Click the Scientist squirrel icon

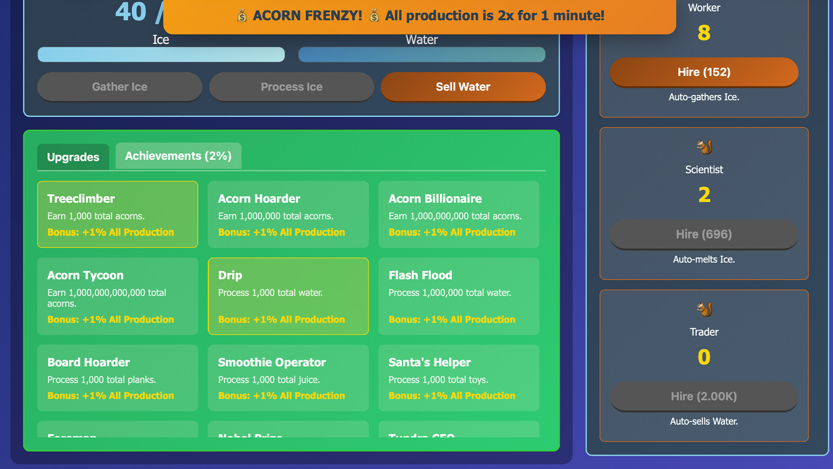[x=704, y=147]
